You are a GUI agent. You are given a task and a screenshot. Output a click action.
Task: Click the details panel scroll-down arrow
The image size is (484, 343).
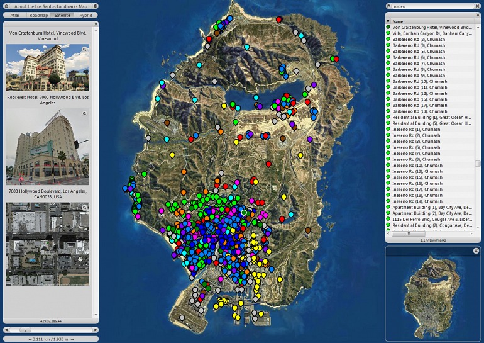96,315
